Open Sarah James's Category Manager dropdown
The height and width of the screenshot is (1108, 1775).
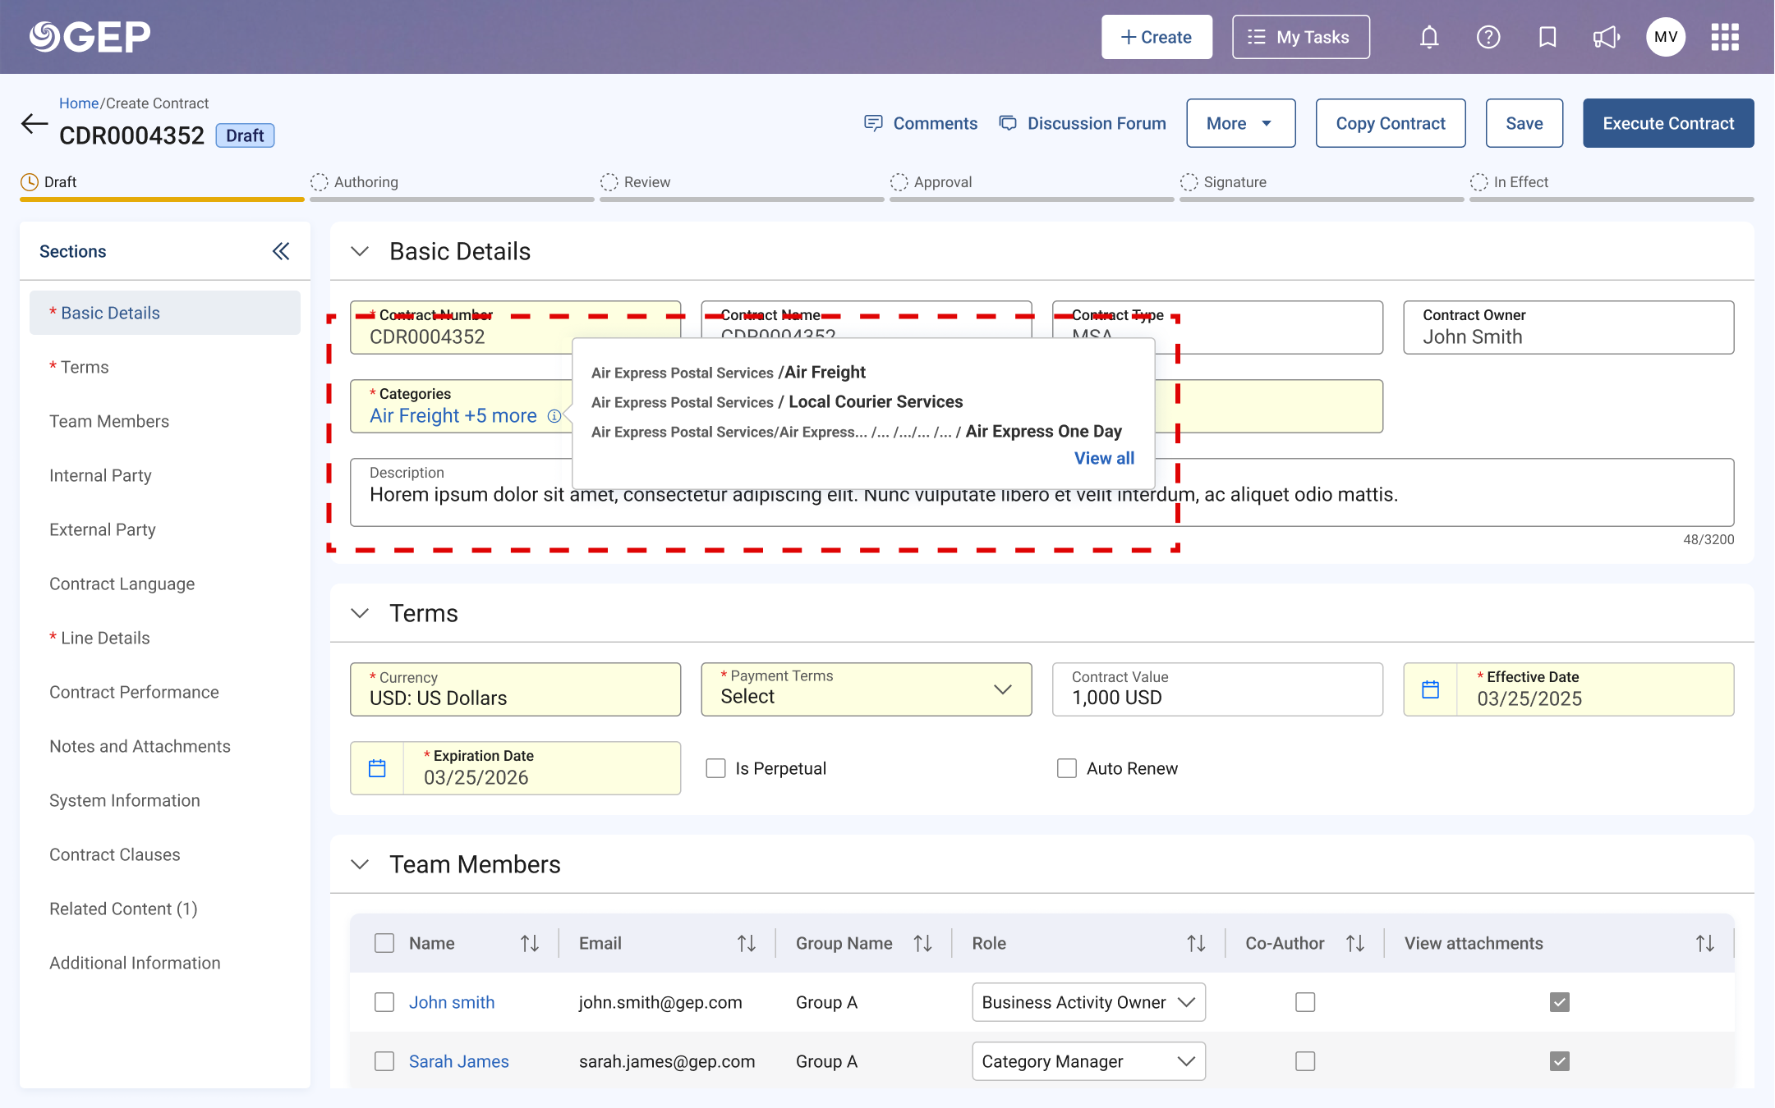coord(1089,1061)
